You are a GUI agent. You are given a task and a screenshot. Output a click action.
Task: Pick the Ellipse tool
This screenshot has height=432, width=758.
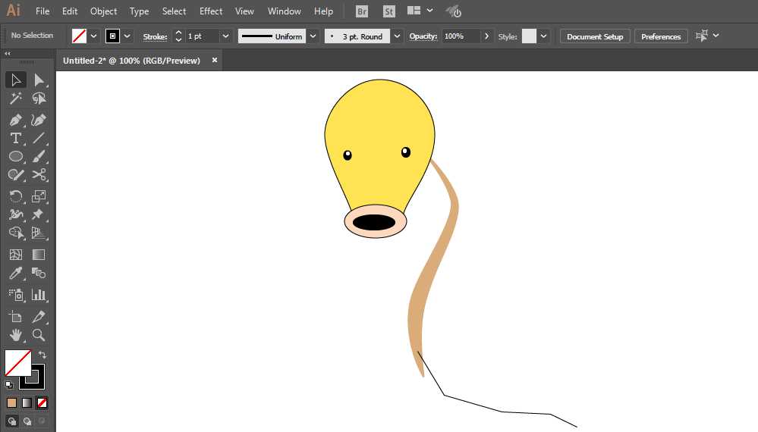click(15, 157)
